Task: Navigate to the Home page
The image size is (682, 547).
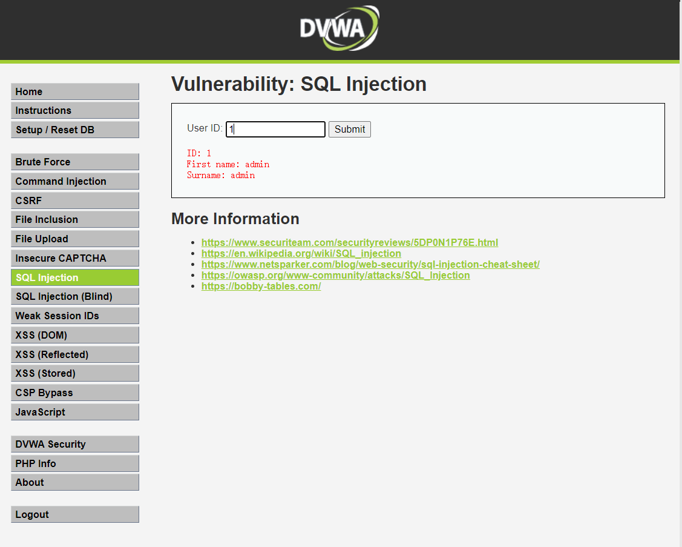Action: [x=74, y=91]
